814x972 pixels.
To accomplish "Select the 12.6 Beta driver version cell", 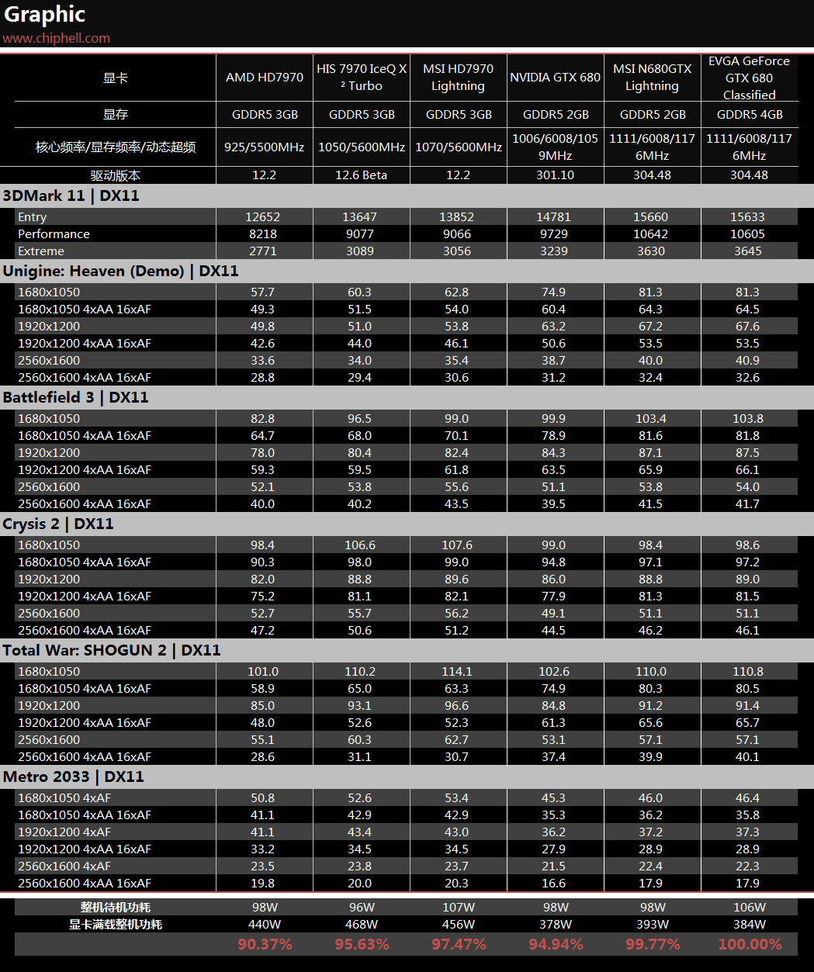I will coord(362,175).
